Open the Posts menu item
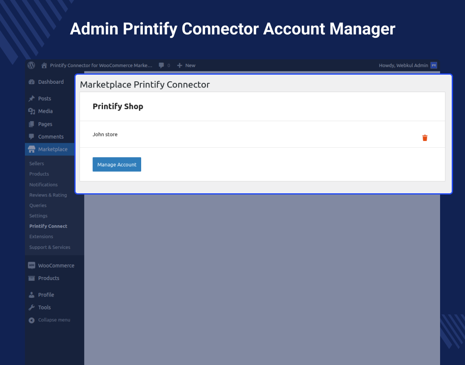This screenshot has height=365, width=465. tap(44, 99)
